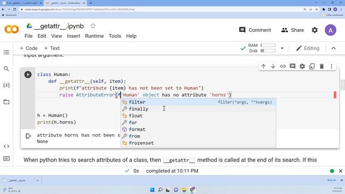Open the find and replace panel
Screen dimensions: 345x194
click(6, 69)
